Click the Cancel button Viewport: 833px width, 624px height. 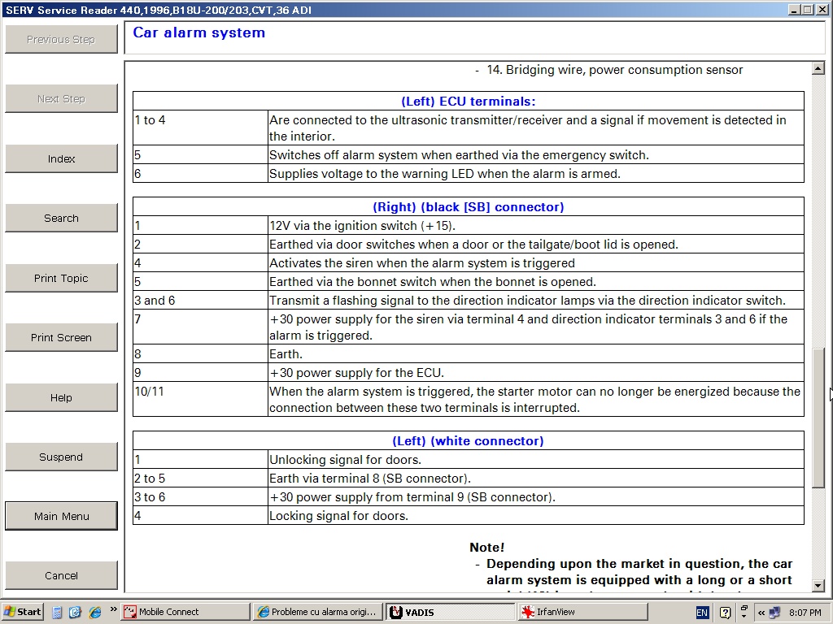point(61,576)
